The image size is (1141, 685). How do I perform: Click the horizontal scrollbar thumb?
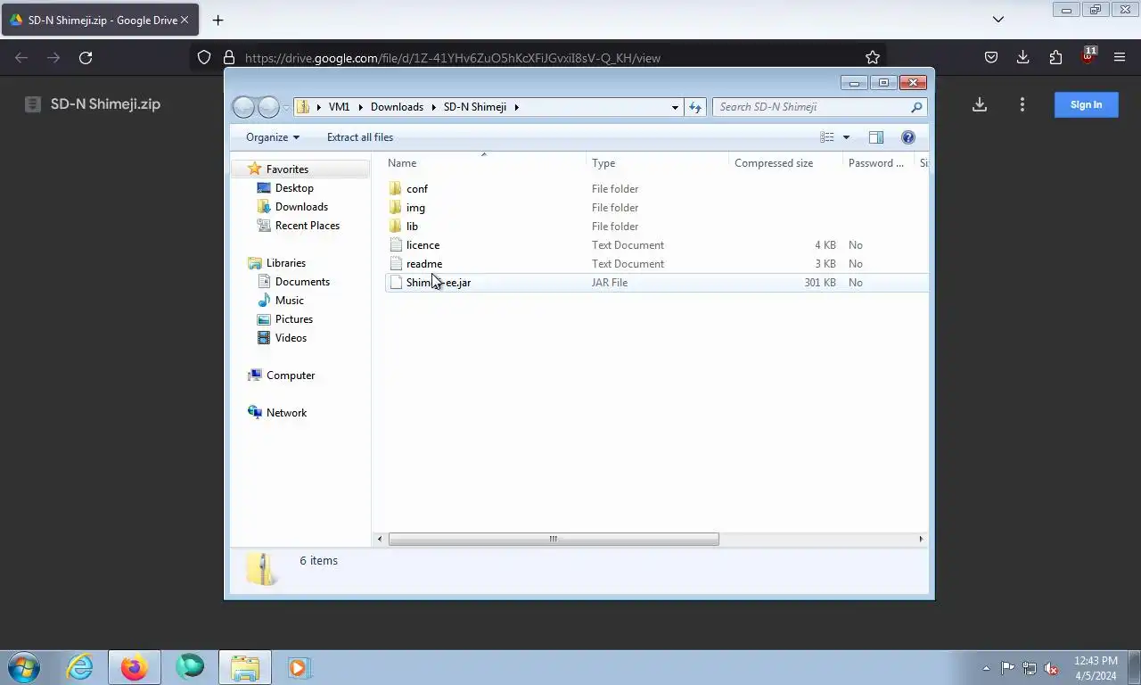pyautogui.click(x=554, y=539)
